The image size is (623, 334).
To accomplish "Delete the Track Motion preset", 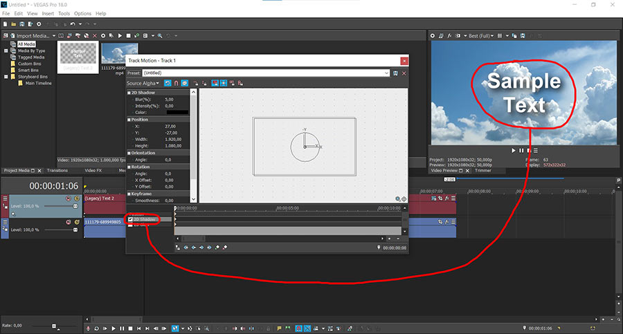I will [x=404, y=73].
